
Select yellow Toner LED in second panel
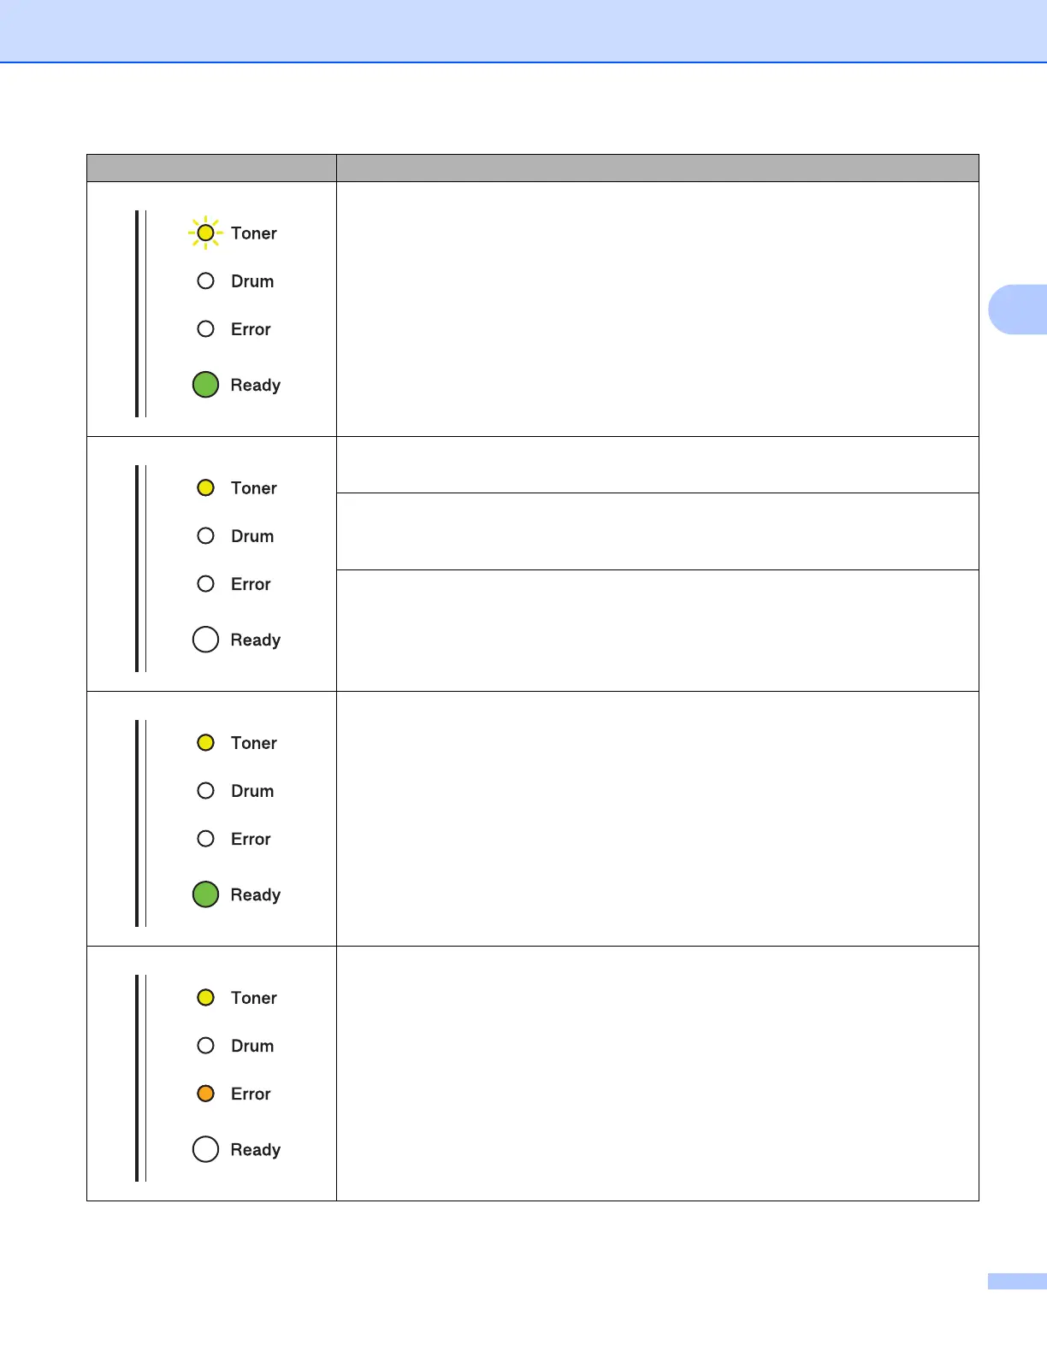pos(205,487)
